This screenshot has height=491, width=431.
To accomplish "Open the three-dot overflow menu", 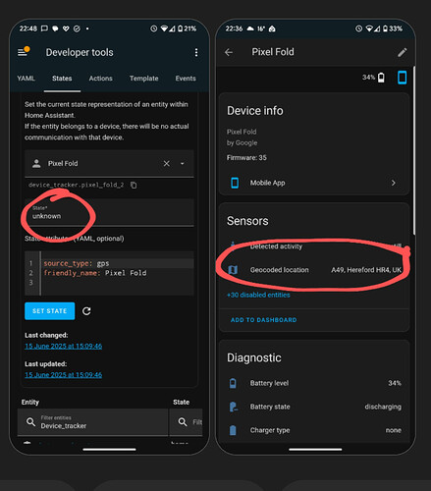I will click(x=196, y=52).
